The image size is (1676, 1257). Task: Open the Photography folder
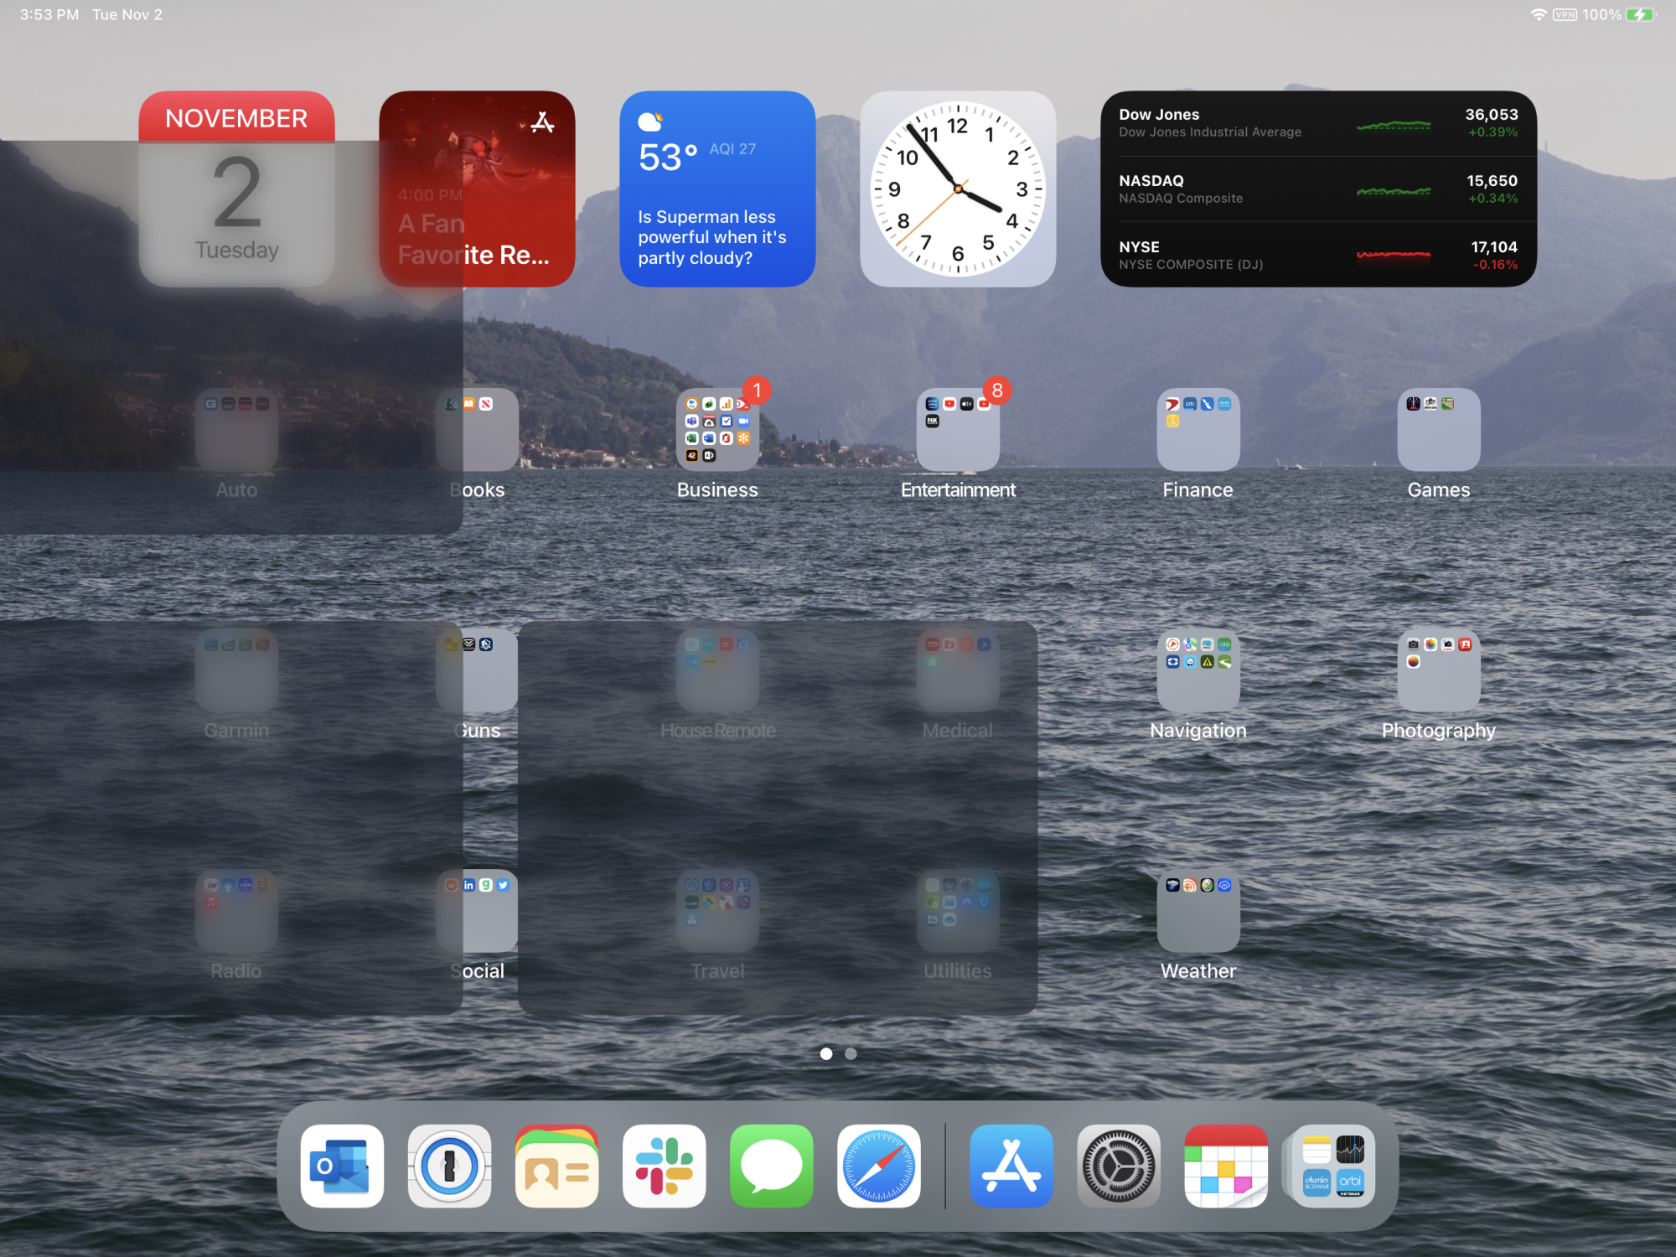[1439, 670]
